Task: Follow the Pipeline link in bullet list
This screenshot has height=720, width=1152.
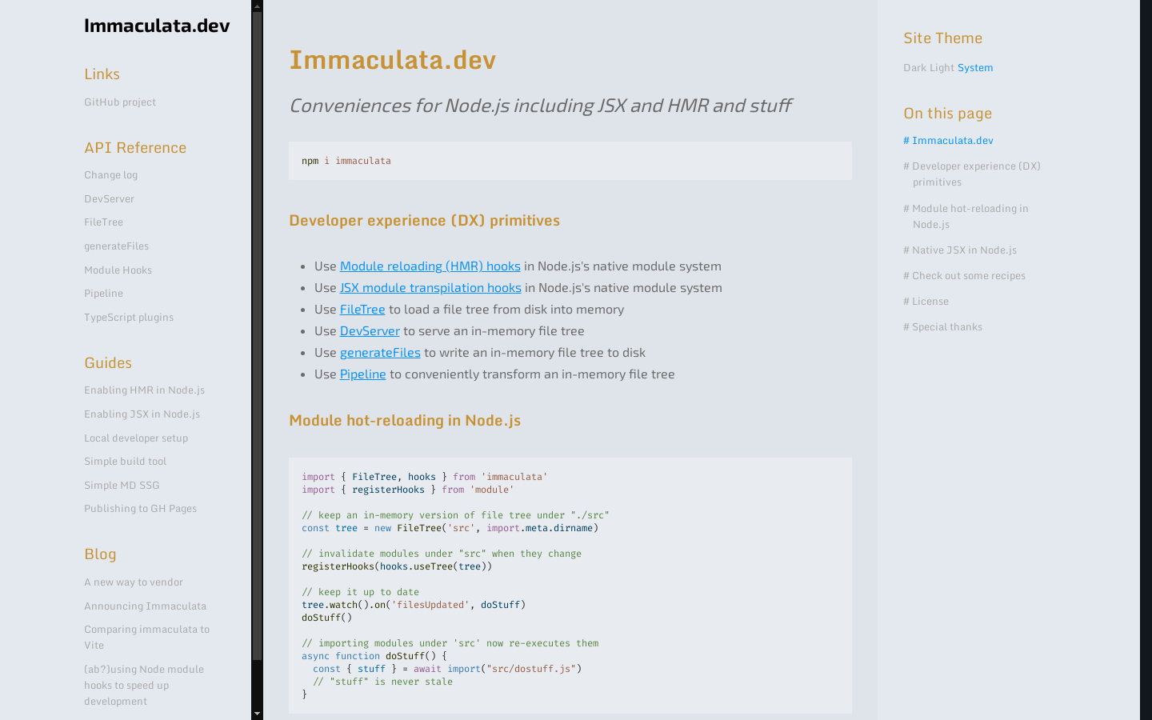Action: (363, 374)
